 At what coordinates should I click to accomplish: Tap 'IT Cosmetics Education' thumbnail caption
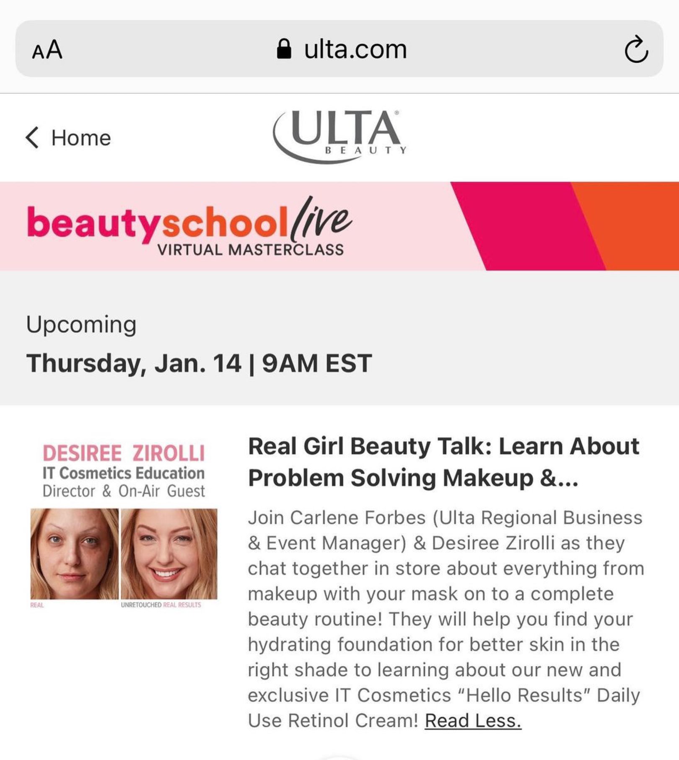pos(124,473)
